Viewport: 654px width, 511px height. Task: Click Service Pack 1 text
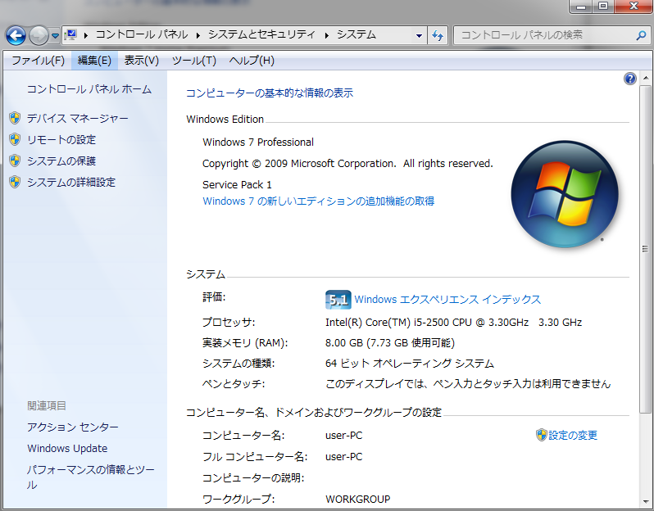(x=237, y=184)
